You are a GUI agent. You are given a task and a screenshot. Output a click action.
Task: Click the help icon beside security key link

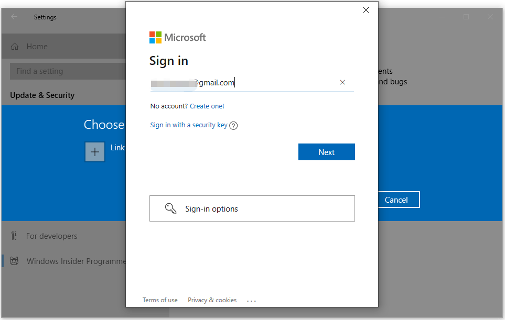point(233,126)
